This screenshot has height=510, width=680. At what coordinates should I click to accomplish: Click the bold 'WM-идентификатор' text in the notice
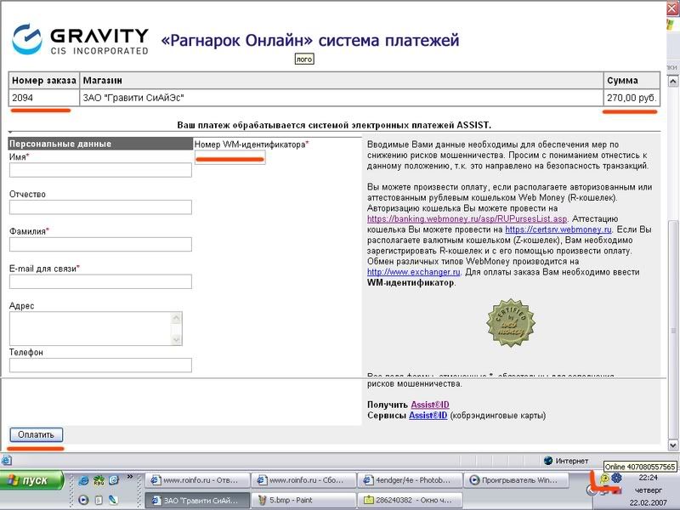point(411,283)
